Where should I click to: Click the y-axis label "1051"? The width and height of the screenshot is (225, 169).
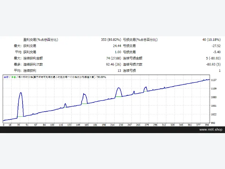(213, 106)
